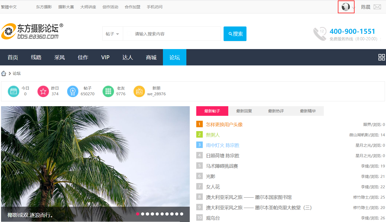The height and width of the screenshot is (222, 386).
Task: Select the last carousel slide dot
Action: click(182, 214)
